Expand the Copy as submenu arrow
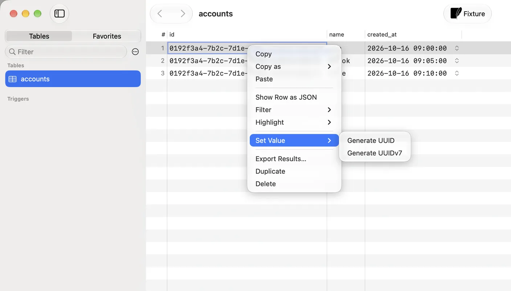This screenshot has width=511, height=291. pyautogui.click(x=329, y=66)
